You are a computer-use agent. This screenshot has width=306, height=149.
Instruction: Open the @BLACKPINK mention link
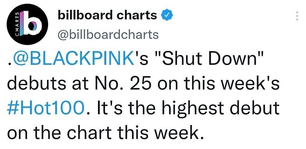click(x=72, y=59)
